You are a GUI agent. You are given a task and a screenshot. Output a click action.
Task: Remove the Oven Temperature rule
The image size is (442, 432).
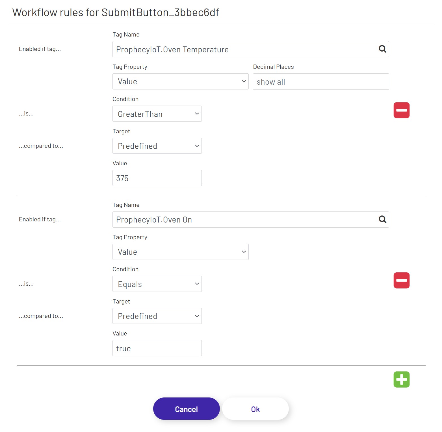[x=401, y=110]
